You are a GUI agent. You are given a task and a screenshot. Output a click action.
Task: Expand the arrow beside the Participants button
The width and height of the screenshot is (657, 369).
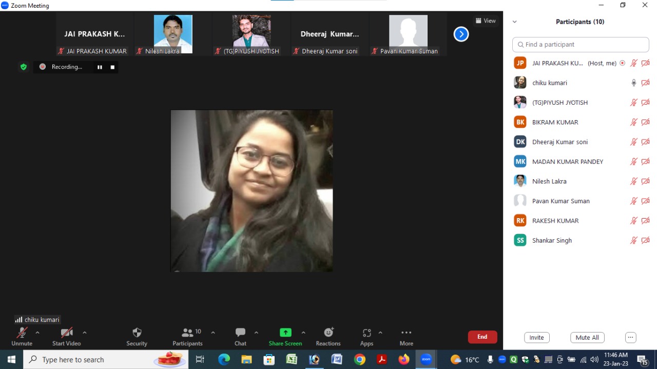(213, 333)
